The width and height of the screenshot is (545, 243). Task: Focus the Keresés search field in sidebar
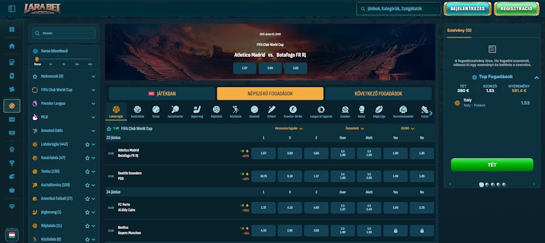pos(63,33)
